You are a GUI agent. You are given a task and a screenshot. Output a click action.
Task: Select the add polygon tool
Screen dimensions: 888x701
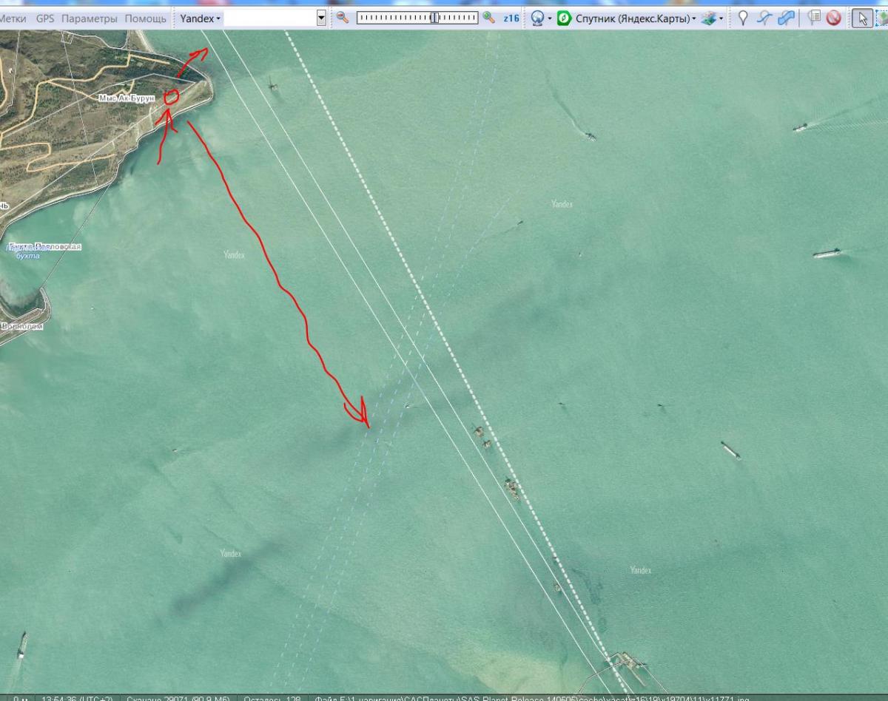pyautogui.click(x=787, y=18)
